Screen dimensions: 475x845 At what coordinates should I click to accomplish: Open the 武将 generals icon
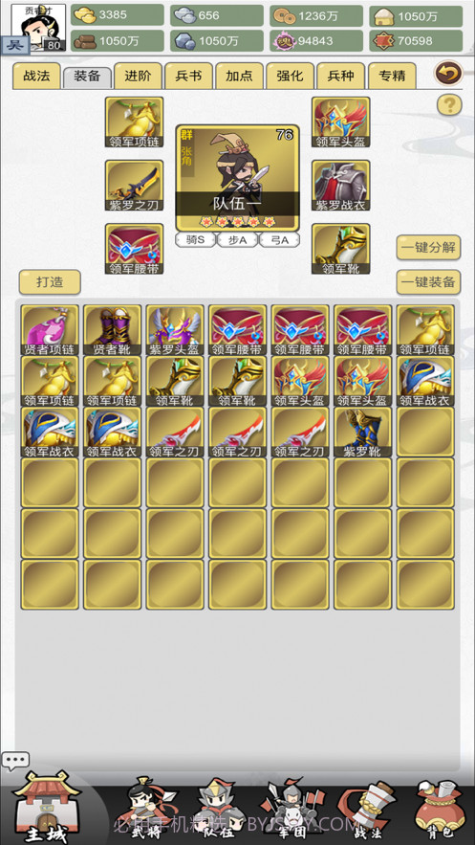coord(144,808)
